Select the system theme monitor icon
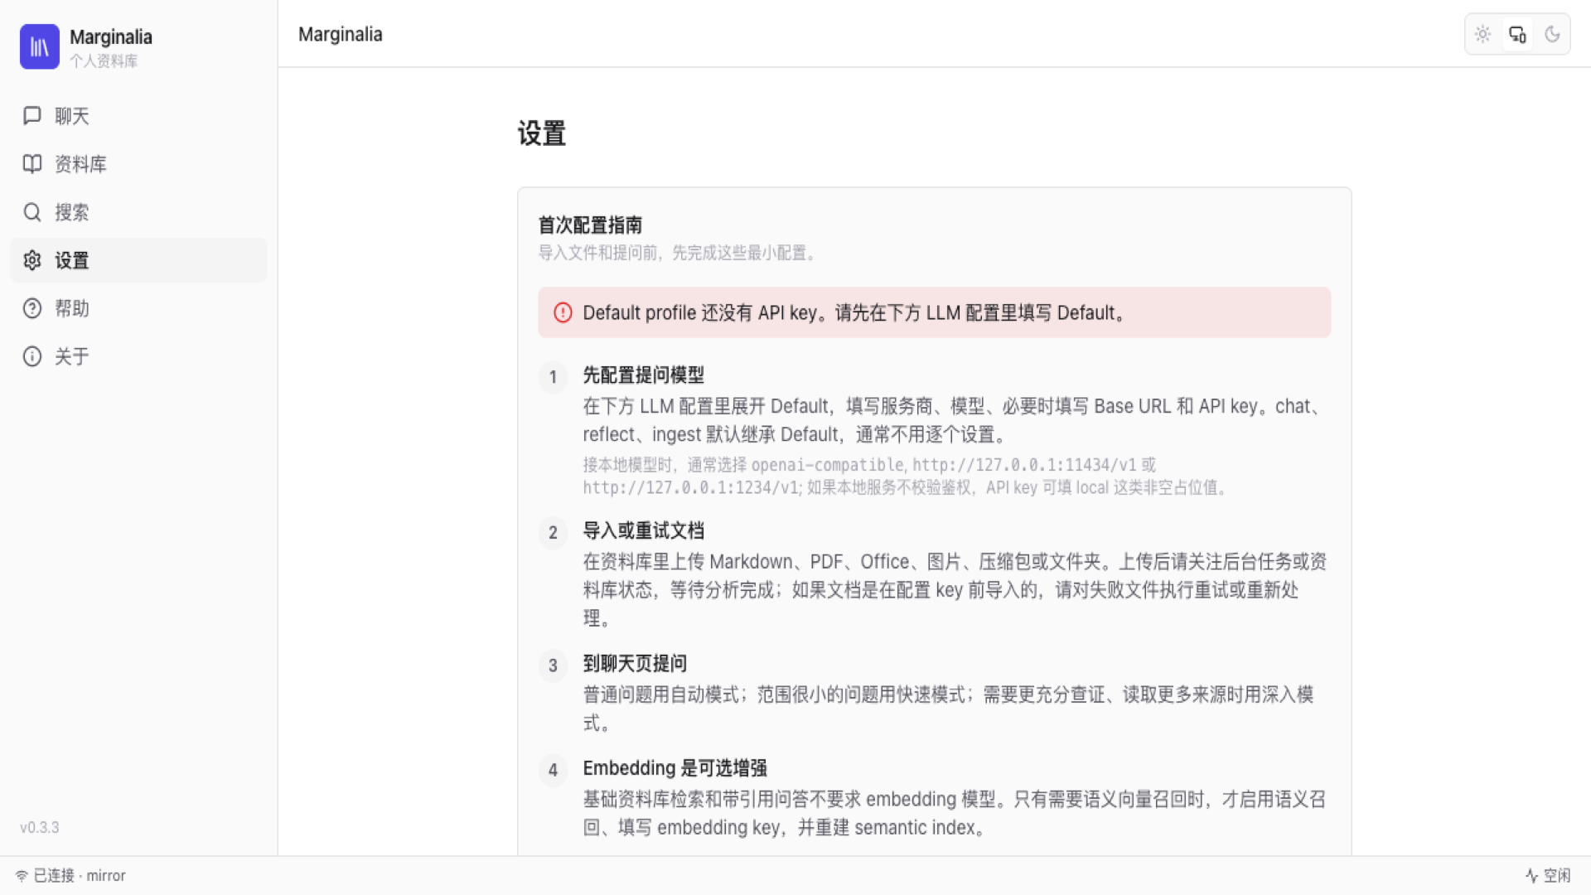 (1517, 34)
